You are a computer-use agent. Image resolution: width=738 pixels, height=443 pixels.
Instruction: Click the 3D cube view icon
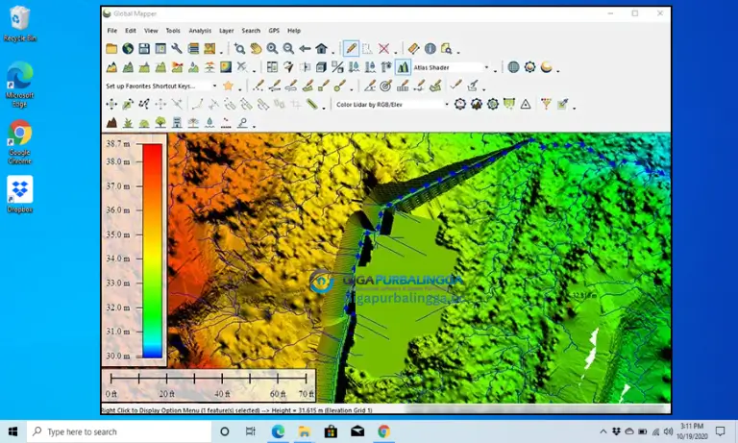(x=321, y=67)
